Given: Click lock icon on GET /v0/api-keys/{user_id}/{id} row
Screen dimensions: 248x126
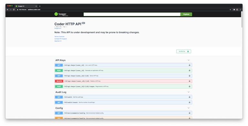Looking at the screenshot, I should tap(190, 76).
